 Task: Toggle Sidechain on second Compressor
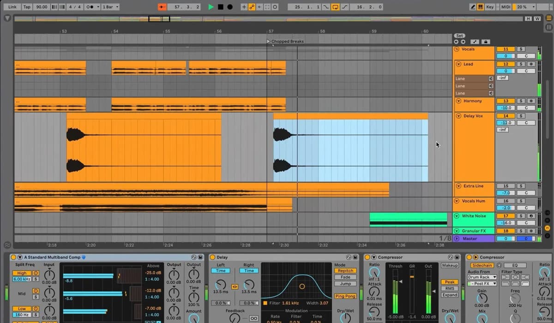(x=482, y=265)
